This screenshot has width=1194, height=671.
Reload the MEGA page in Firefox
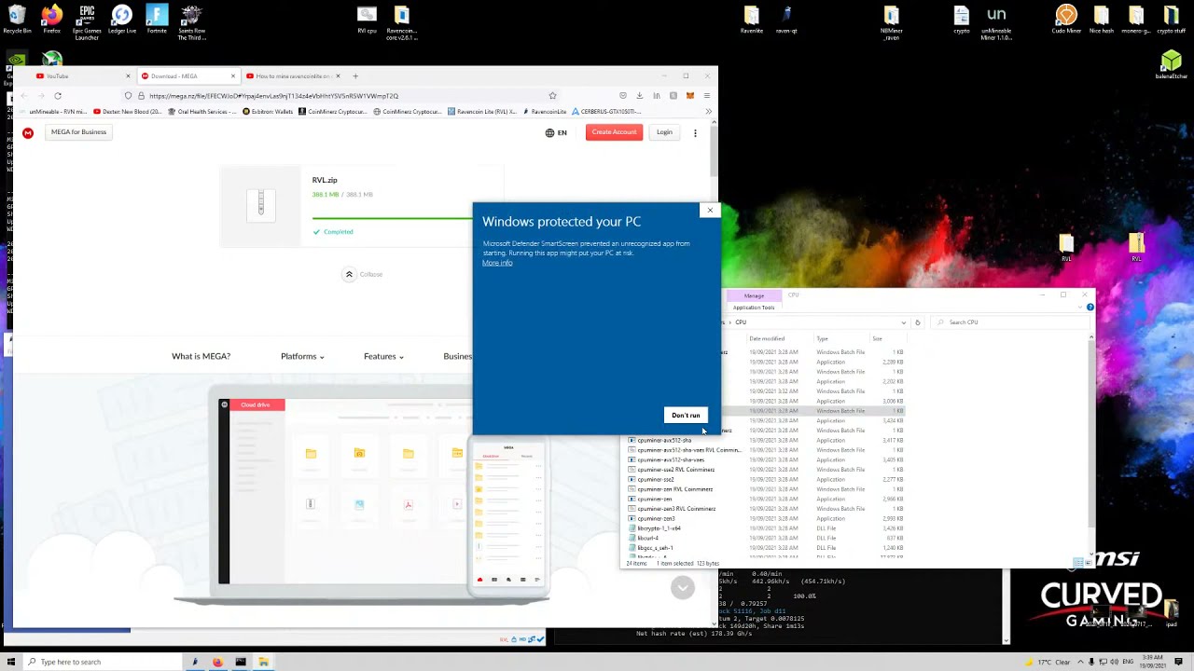click(x=58, y=96)
